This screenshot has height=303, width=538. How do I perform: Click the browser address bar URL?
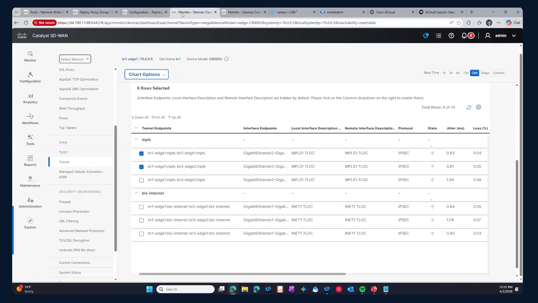pos(217,23)
